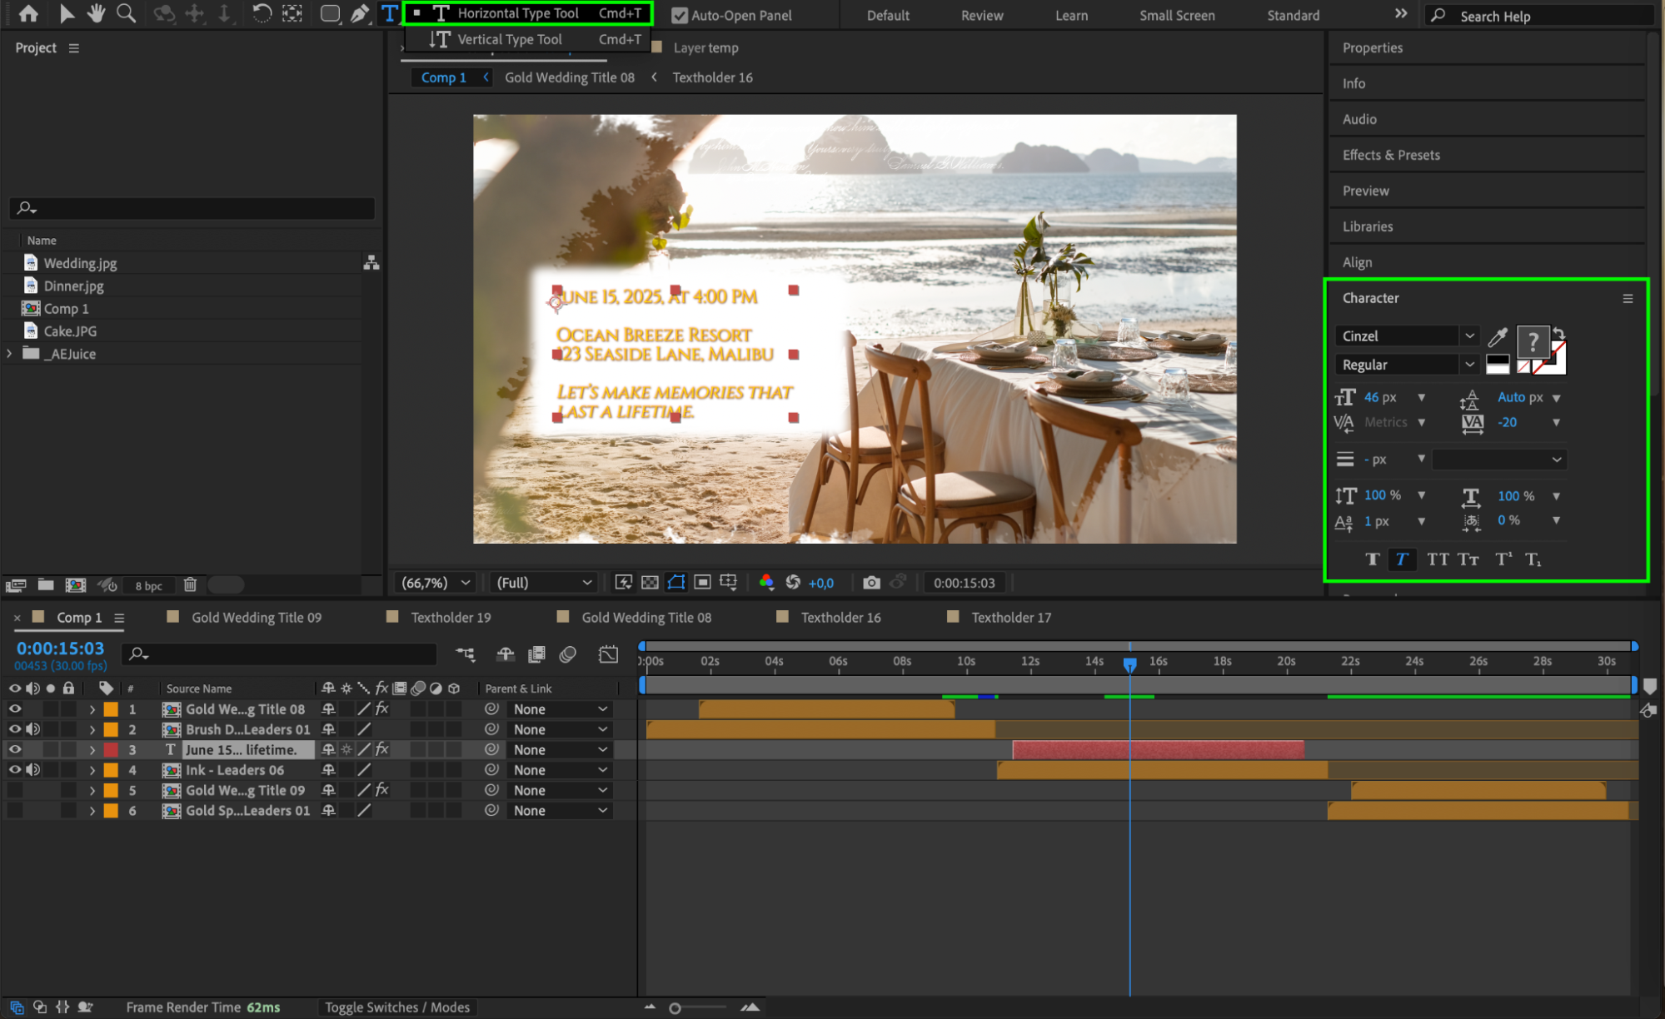The image size is (1665, 1019).
Task: Click the trash delete icon in Project panel
Action: coord(190,585)
